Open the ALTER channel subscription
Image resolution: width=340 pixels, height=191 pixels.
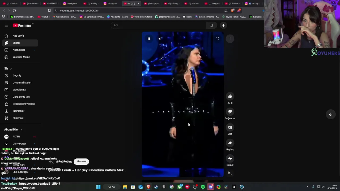pyautogui.click(x=20, y=137)
